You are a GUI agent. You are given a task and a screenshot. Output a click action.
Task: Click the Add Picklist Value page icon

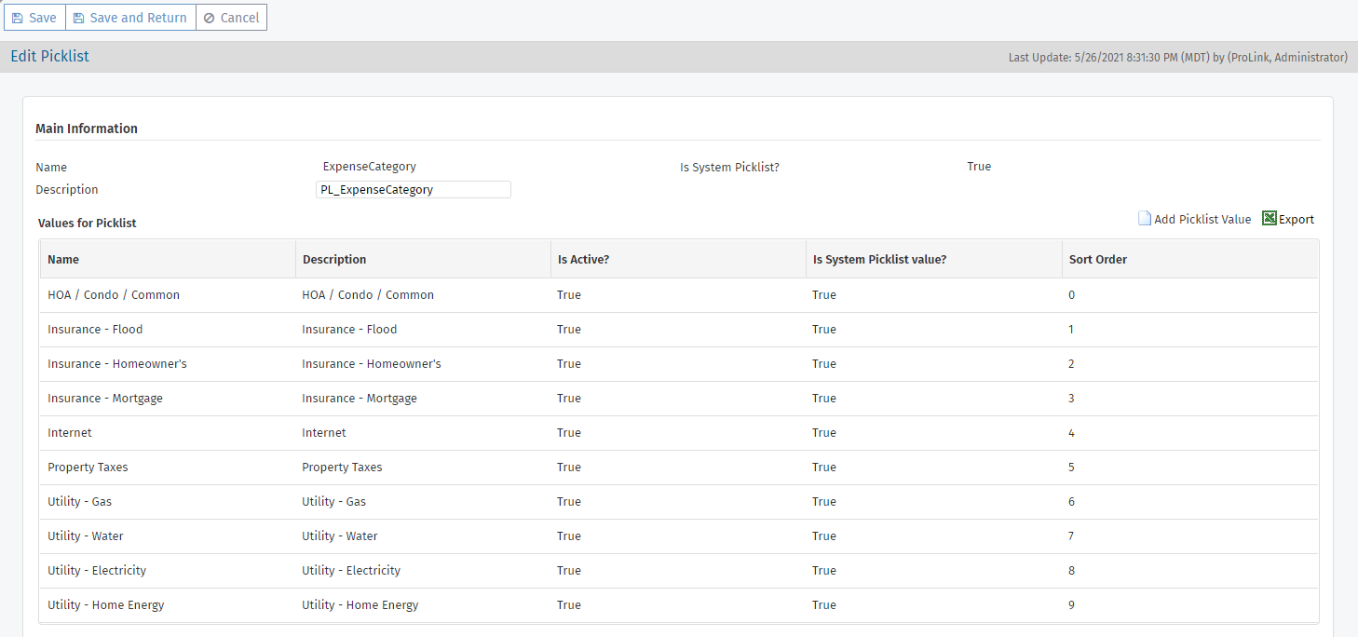coord(1145,219)
